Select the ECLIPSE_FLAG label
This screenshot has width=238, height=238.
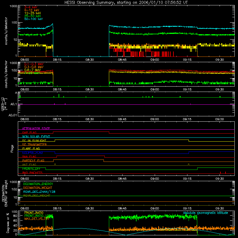pyautogui.click(x=32, y=153)
